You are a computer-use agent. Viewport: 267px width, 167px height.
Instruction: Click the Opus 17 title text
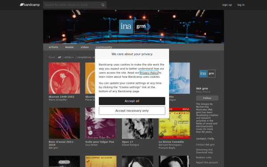127,142
